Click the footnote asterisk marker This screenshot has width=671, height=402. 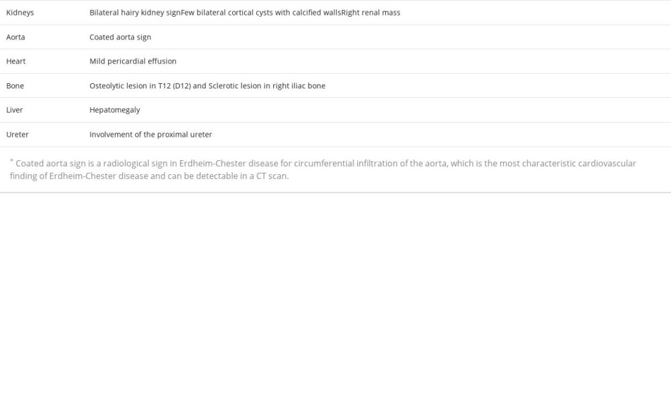pos(11,161)
